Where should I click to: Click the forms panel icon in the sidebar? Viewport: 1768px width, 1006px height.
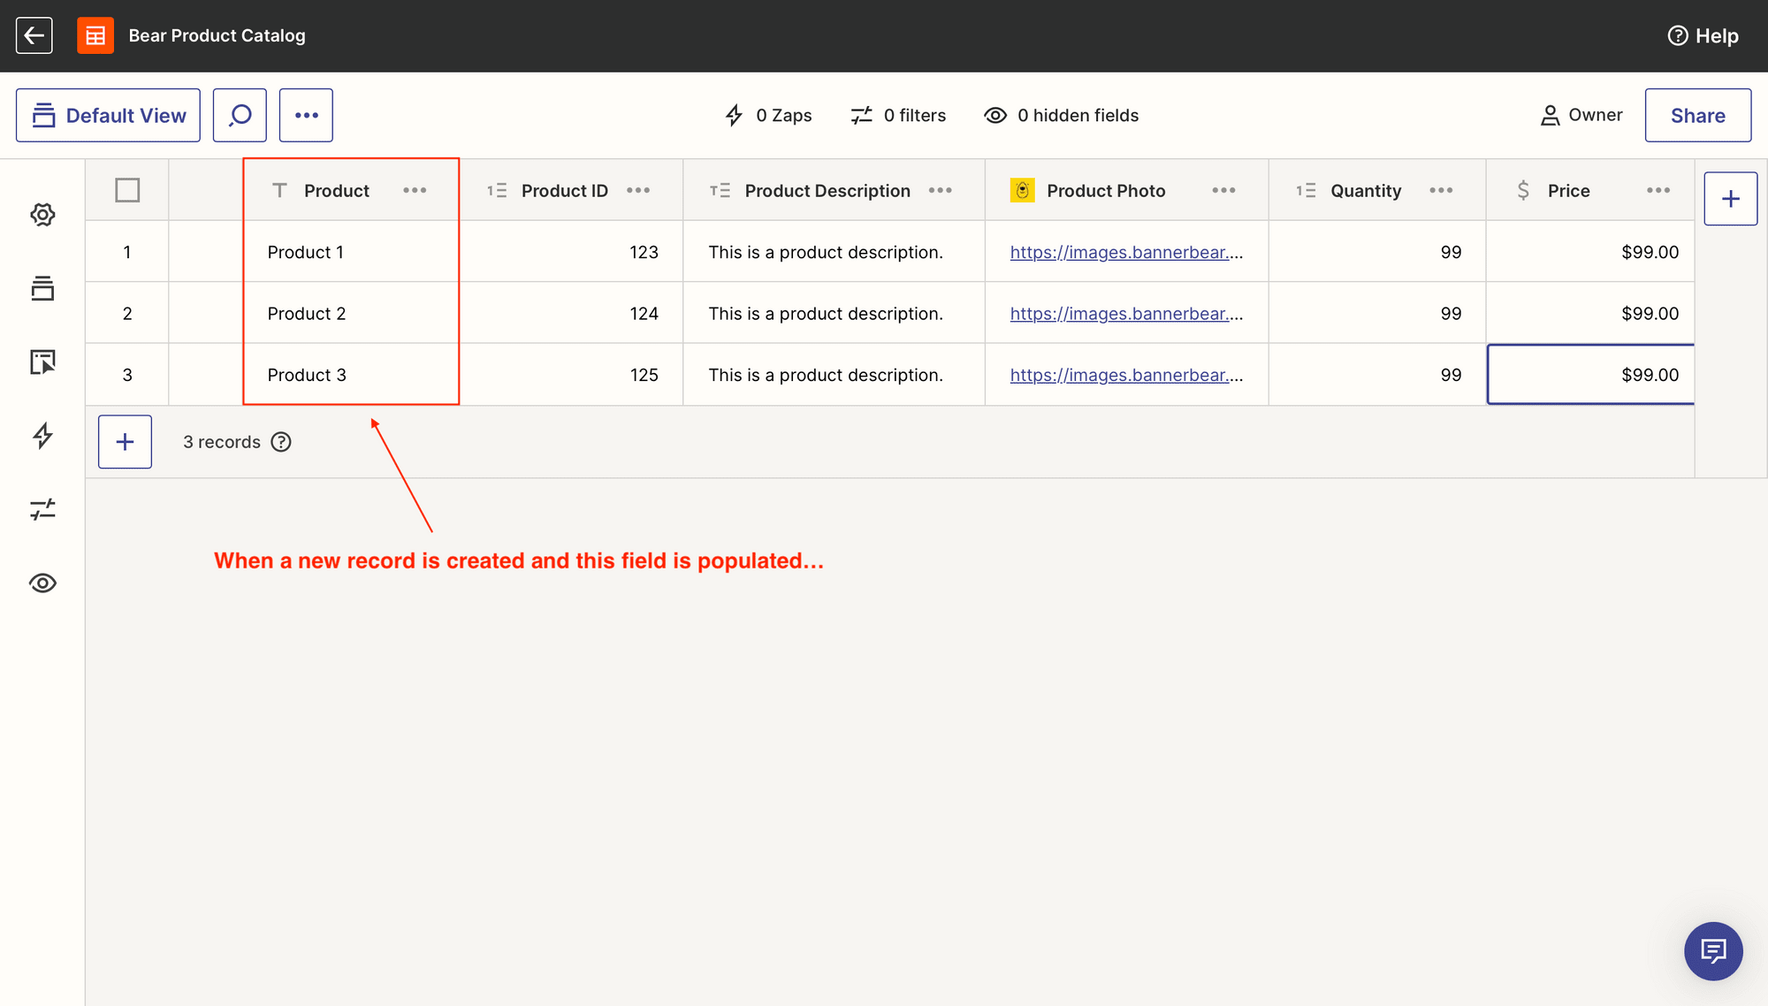tap(42, 362)
